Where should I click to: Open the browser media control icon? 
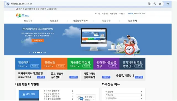coord(168,4)
